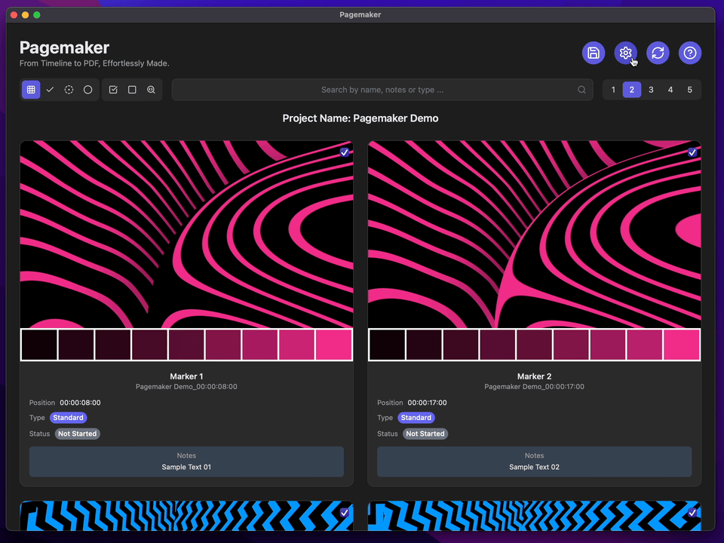This screenshot has width=724, height=543.
Task: Click the save (floppy disk) icon
Action: point(594,53)
